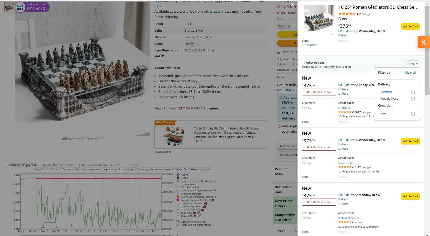Toggle Usado black legend dot
Viewport: 430px width, 236px height.
tap(178, 178)
